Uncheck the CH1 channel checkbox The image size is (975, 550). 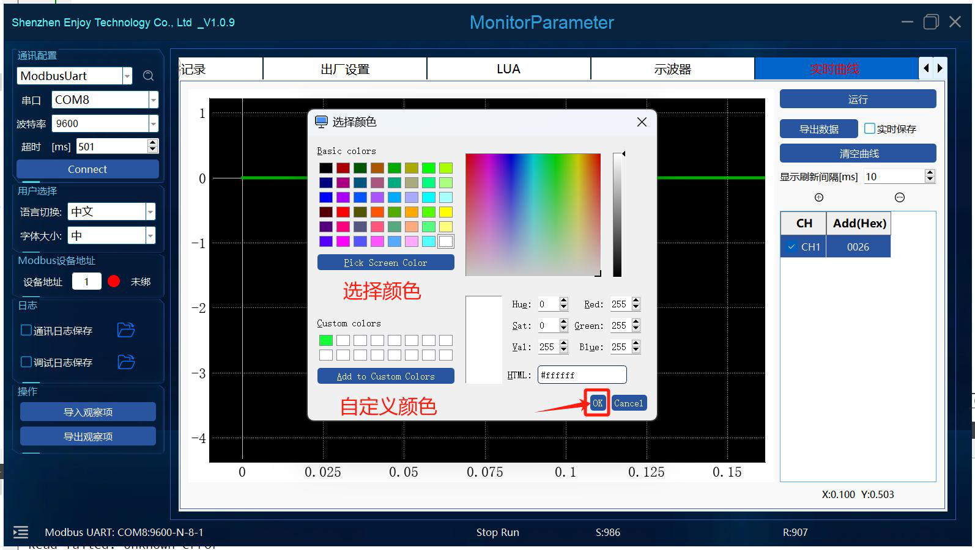click(x=791, y=247)
